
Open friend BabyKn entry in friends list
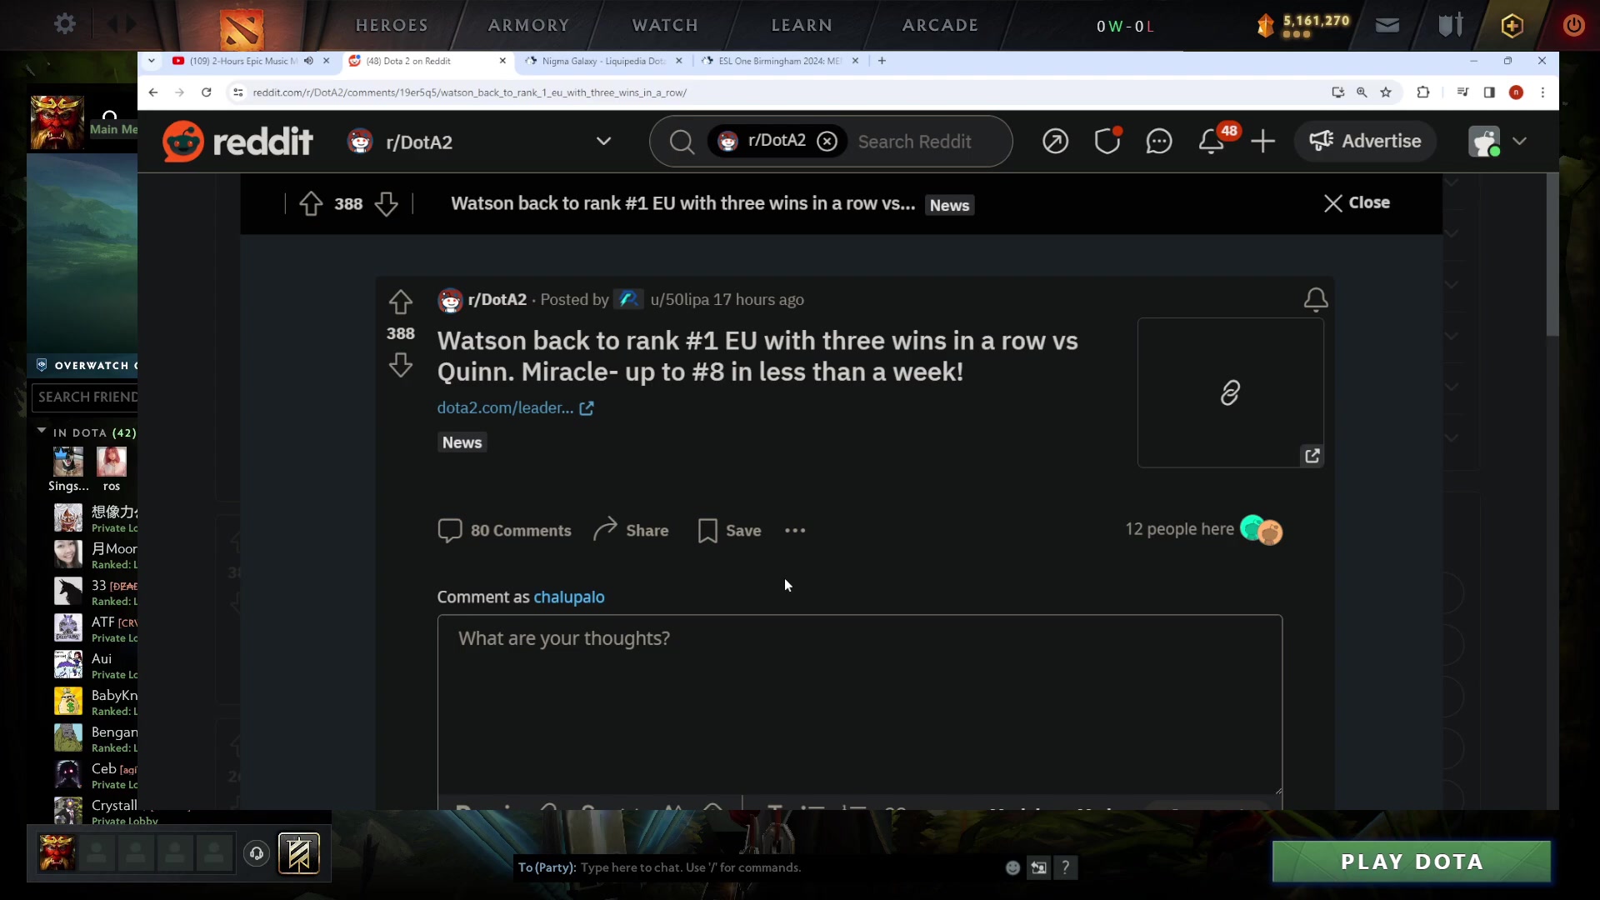coord(96,702)
